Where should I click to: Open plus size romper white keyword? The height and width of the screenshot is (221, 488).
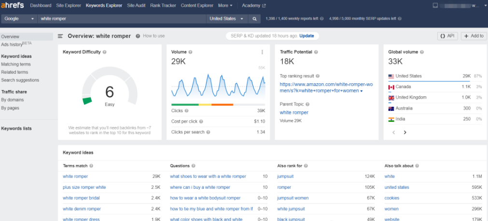tap(84, 187)
